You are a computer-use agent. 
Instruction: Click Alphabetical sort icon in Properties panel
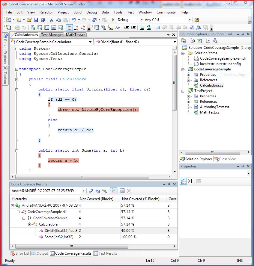pos(190,181)
